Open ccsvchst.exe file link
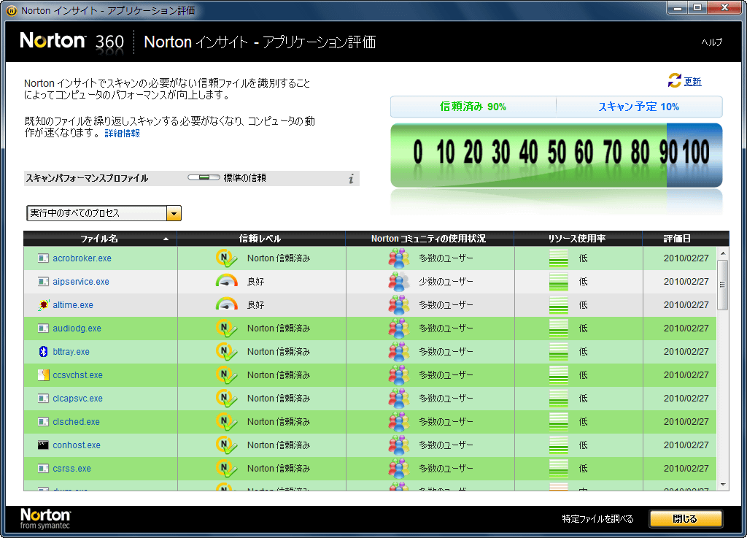747x538 pixels. 77,375
